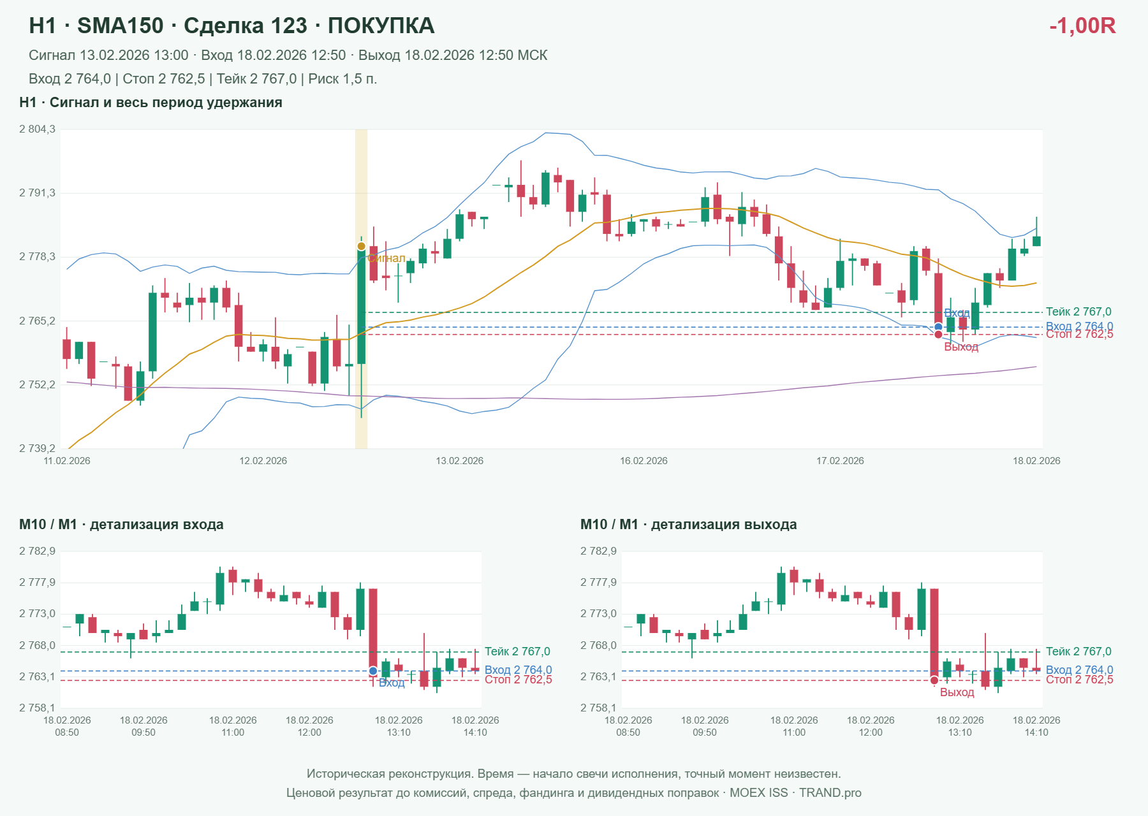Viewport: 1148px width, 816px height.
Task: Click heading M10 / M1 · детализация входа
Action: tap(121, 525)
